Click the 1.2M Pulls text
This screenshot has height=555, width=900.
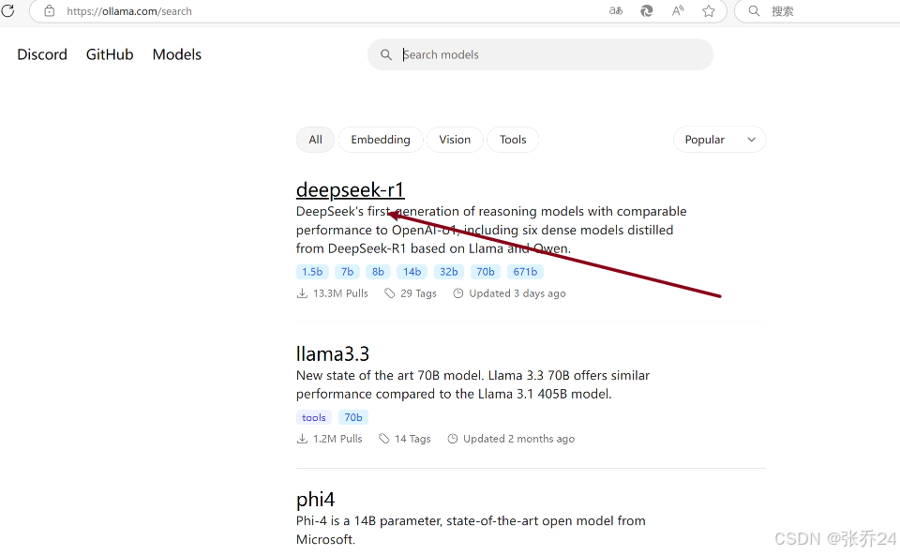337,439
